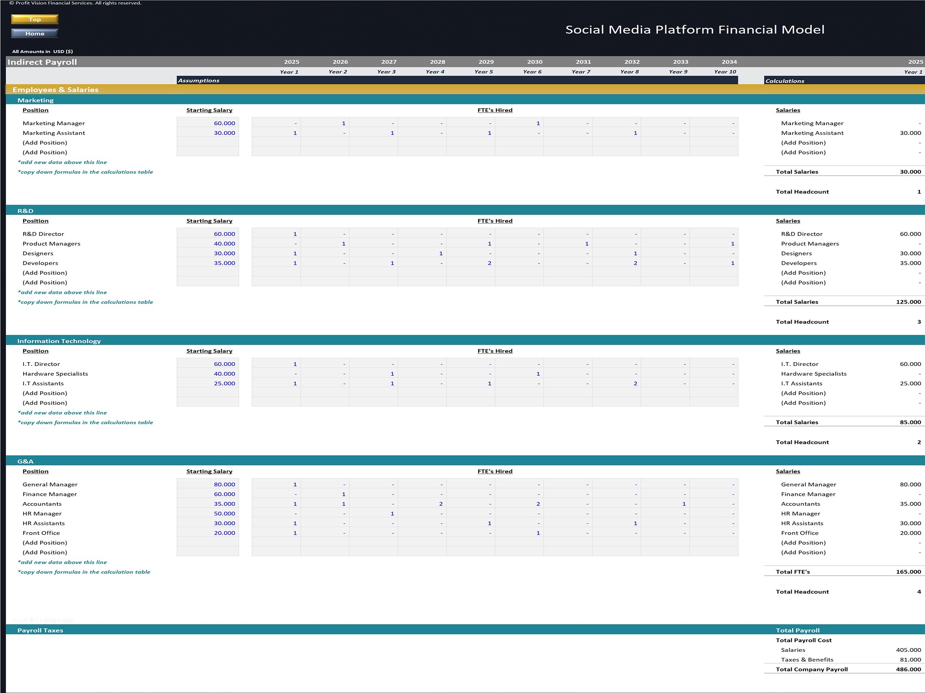The width and height of the screenshot is (925, 693).
Task: Click the yellow Top button
Action: [x=35, y=19]
